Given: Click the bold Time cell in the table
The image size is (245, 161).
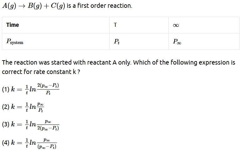Looking at the screenshot, I should 12,25.
